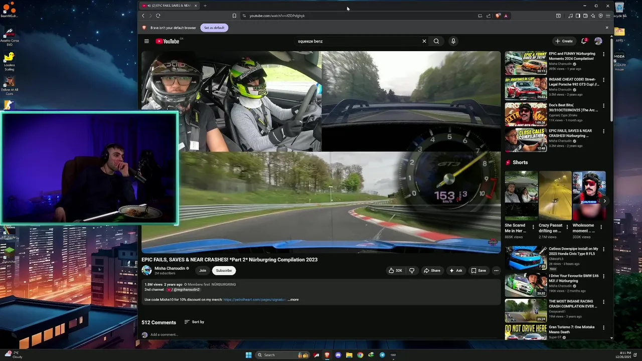Open the Windows Start menu
The width and height of the screenshot is (642, 361).
(x=248, y=355)
